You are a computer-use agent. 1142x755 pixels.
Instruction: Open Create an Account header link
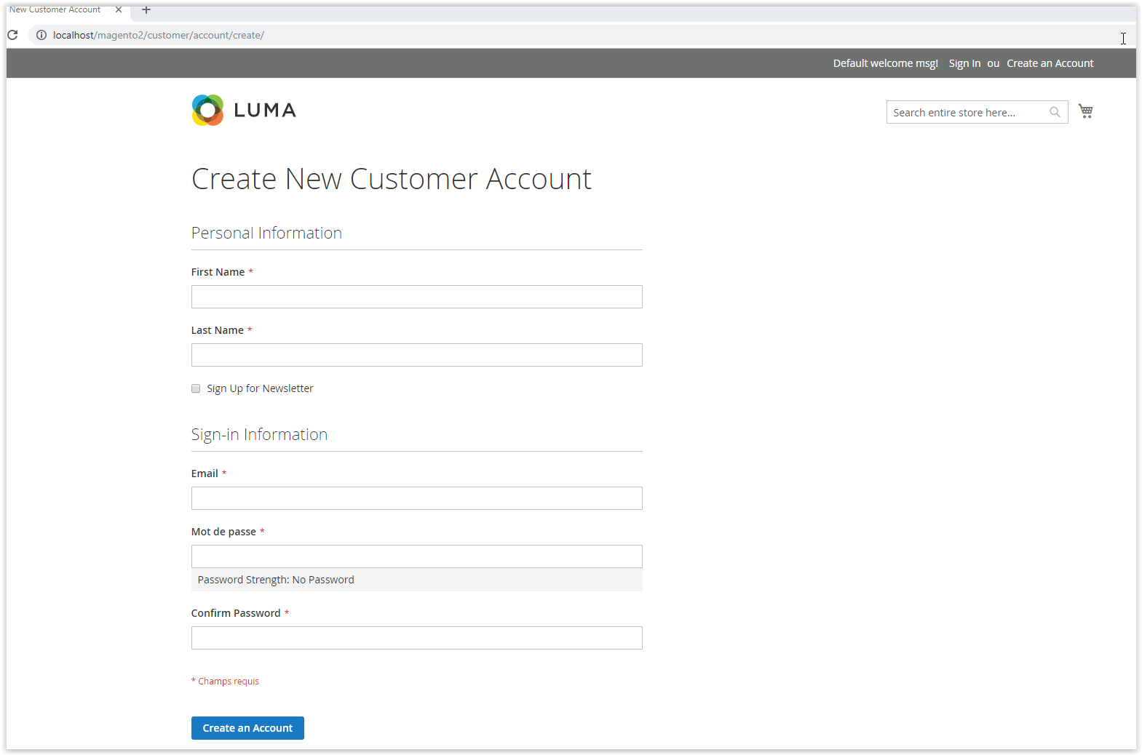(x=1050, y=63)
